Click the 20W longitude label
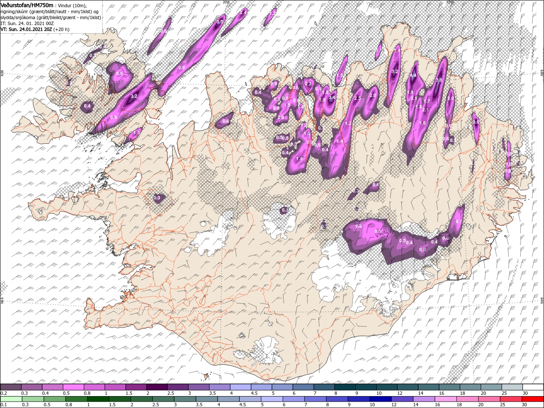 coord(226,2)
